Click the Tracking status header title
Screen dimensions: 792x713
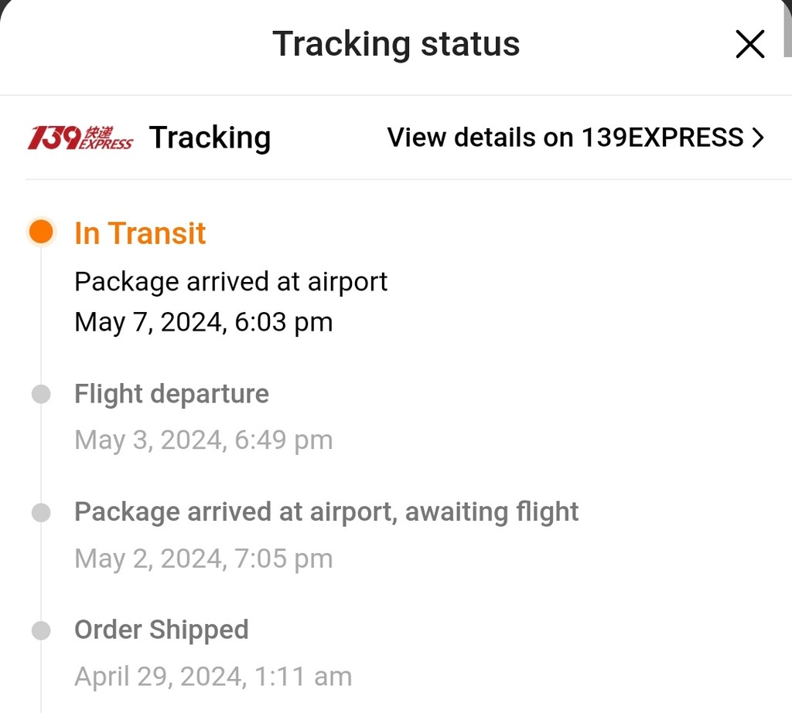pyautogui.click(x=396, y=44)
